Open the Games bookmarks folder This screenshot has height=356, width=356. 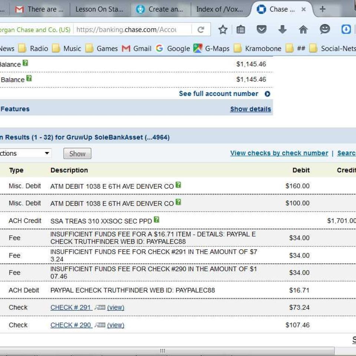[102, 48]
